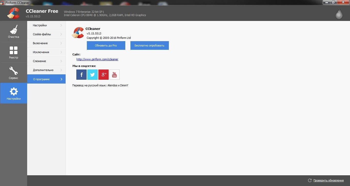
Task: Click chevron next to Слежение
Action: [61, 61]
